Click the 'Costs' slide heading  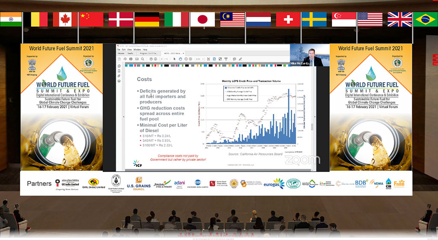[x=145, y=79]
